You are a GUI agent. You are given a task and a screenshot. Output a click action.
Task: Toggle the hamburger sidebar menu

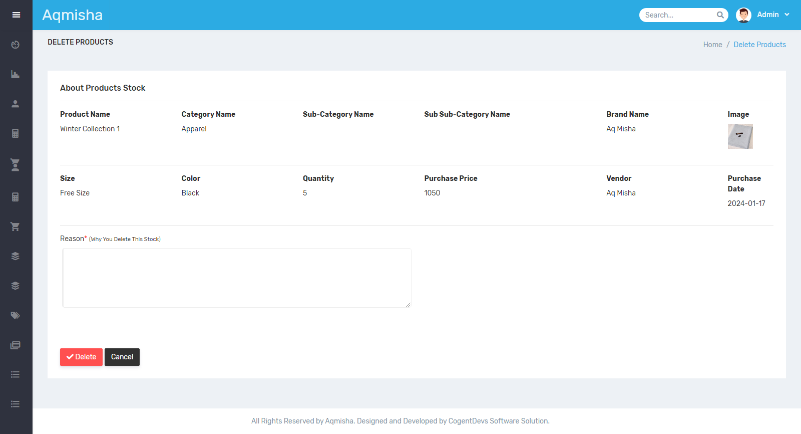click(16, 15)
